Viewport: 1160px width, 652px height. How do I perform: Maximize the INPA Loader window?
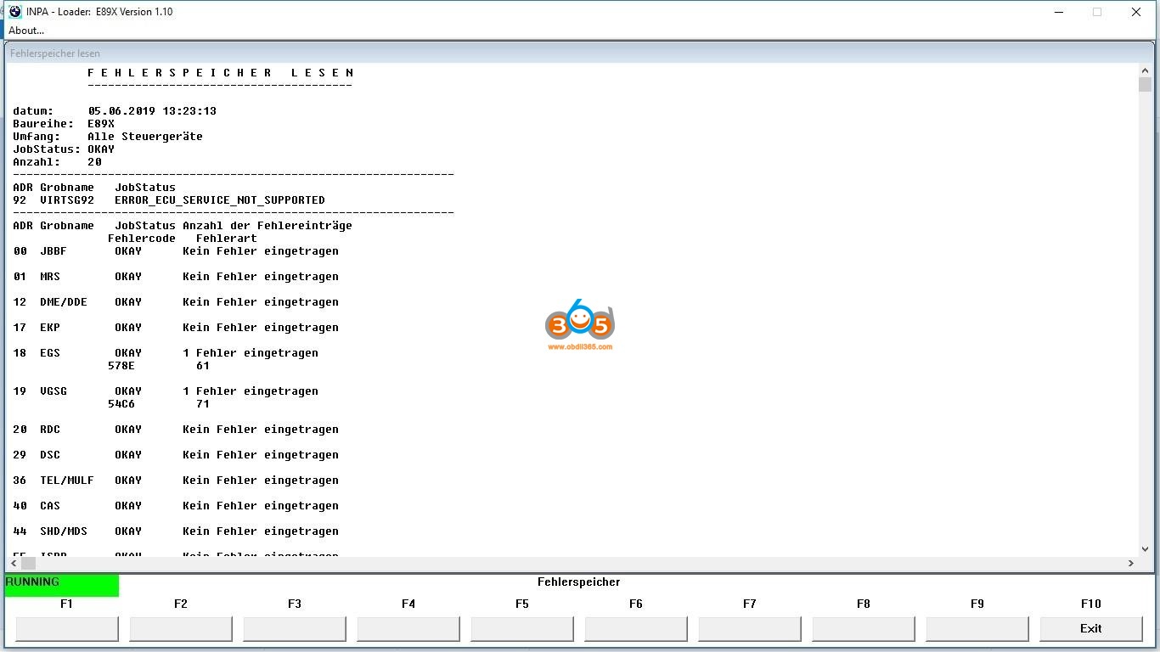tap(1097, 12)
